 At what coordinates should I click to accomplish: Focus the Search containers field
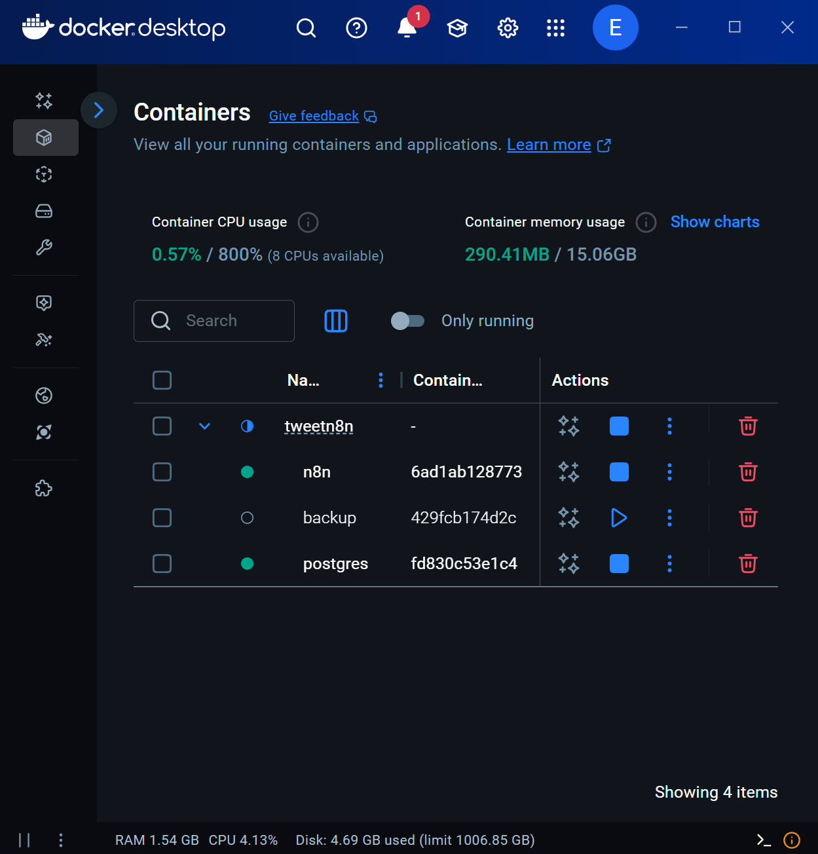pyautogui.click(x=214, y=321)
